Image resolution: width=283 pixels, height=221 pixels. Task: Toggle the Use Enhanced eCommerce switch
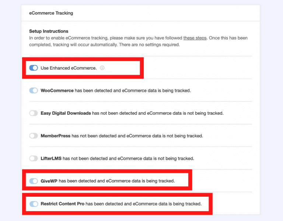coord(34,68)
